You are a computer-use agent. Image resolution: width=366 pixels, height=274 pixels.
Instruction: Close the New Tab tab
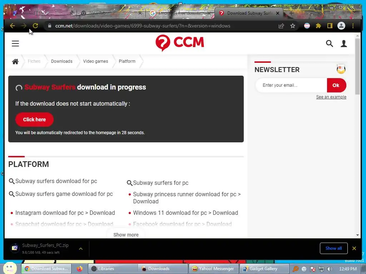click(140, 13)
